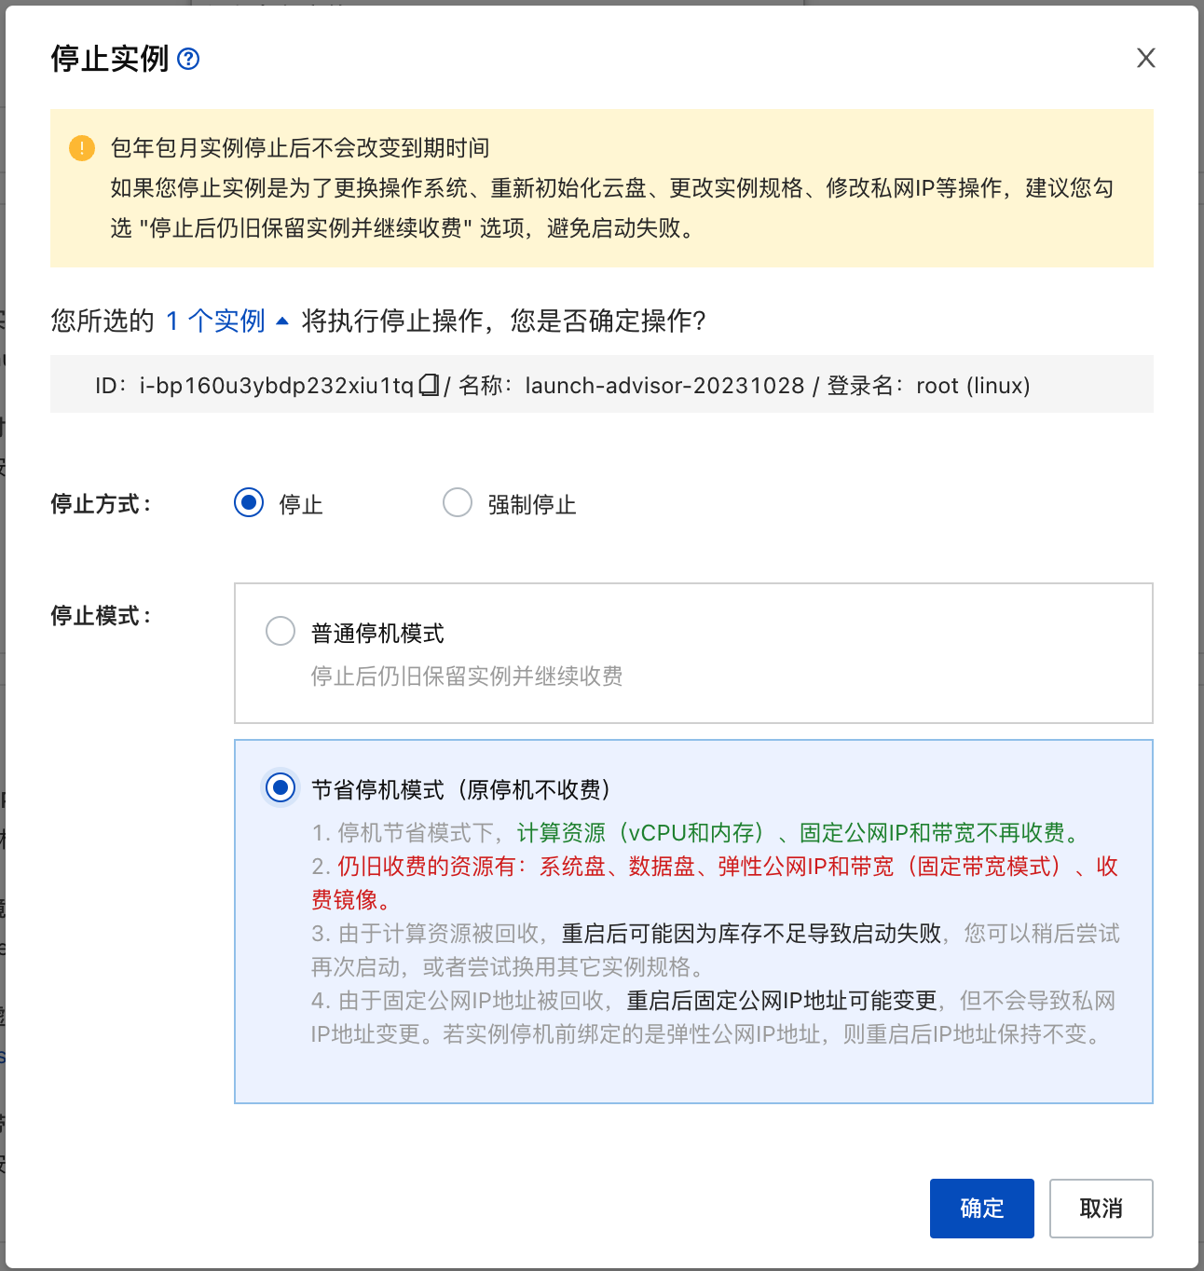This screenshot has height=1271, width=1204.
Task: Click the blue radio dot of 停止 option
Action: tap(248, 502)
